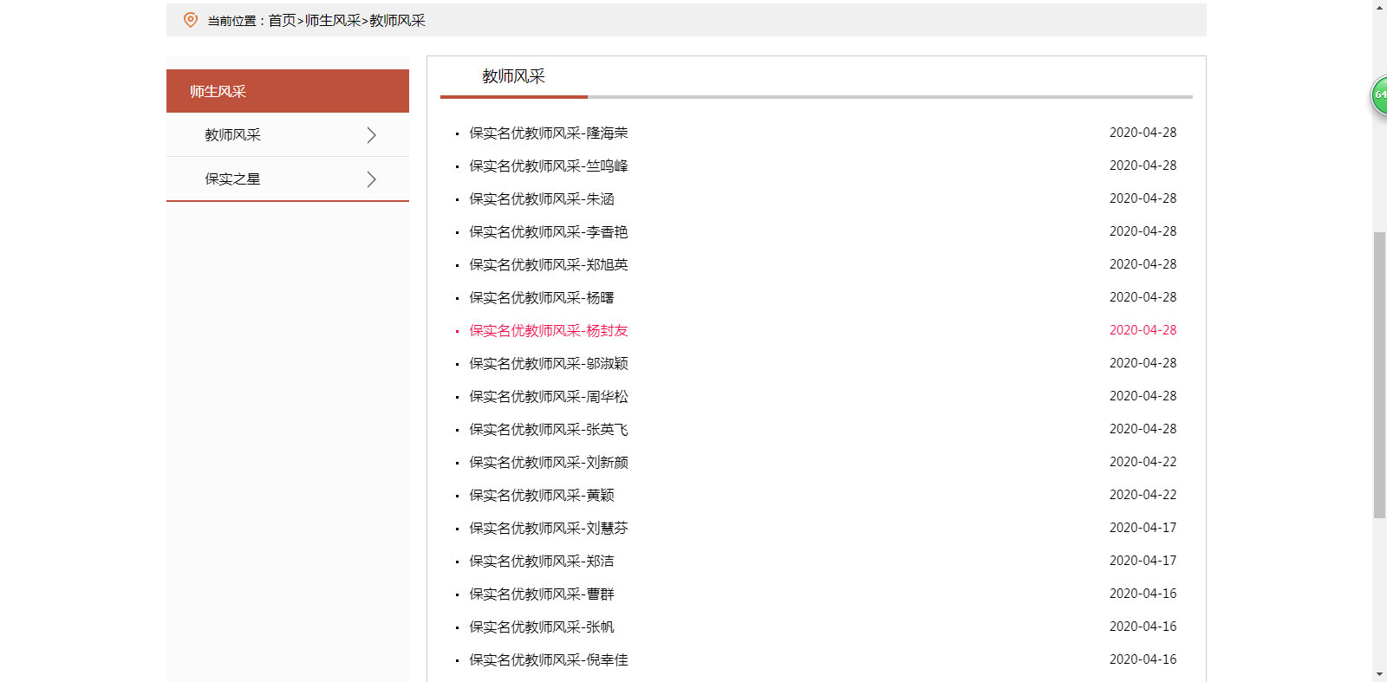
Task: Click date 2020-04-17 in 郑洁 row
Action: tap(1143, 561)
